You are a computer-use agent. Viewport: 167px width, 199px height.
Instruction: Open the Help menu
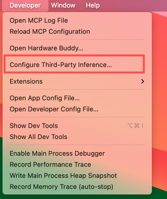click(x=93, y=5)
